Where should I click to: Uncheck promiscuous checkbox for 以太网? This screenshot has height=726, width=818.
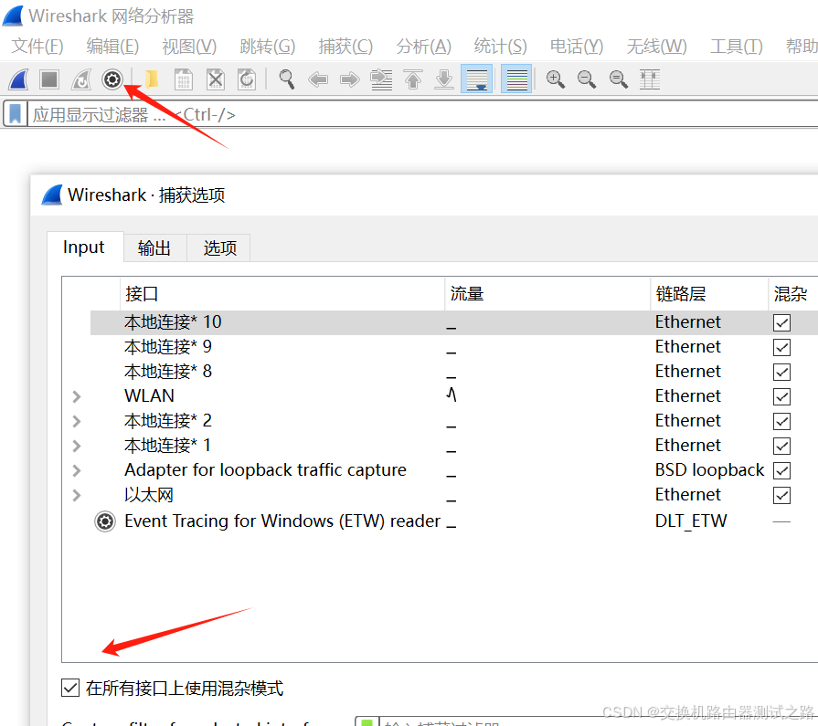click(781, 495)
